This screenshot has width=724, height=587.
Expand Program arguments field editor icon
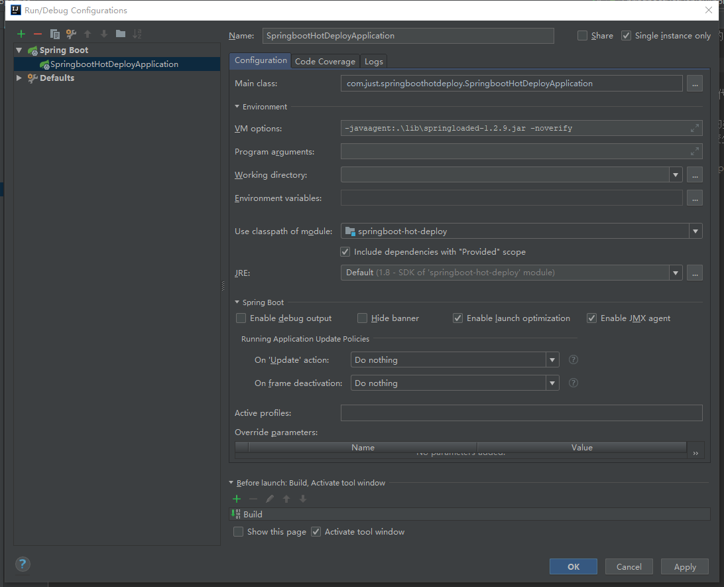coord(694,151)
